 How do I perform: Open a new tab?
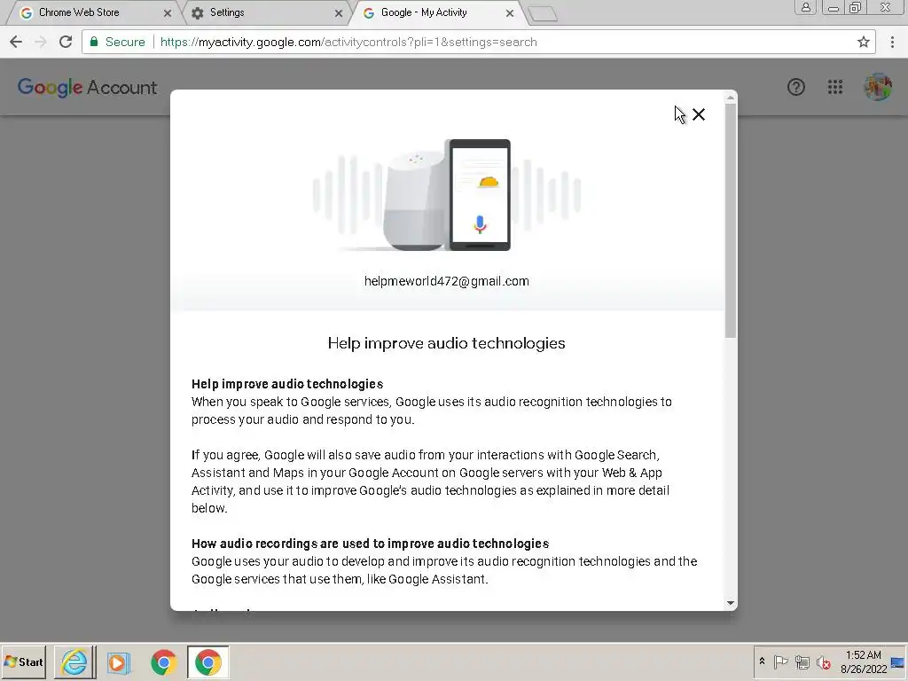(544, 13)
